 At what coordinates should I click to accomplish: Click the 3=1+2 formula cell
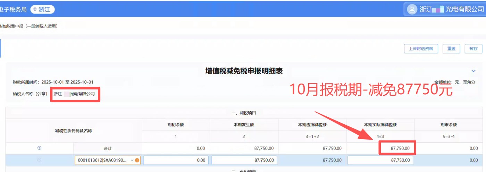coord(312,136)
